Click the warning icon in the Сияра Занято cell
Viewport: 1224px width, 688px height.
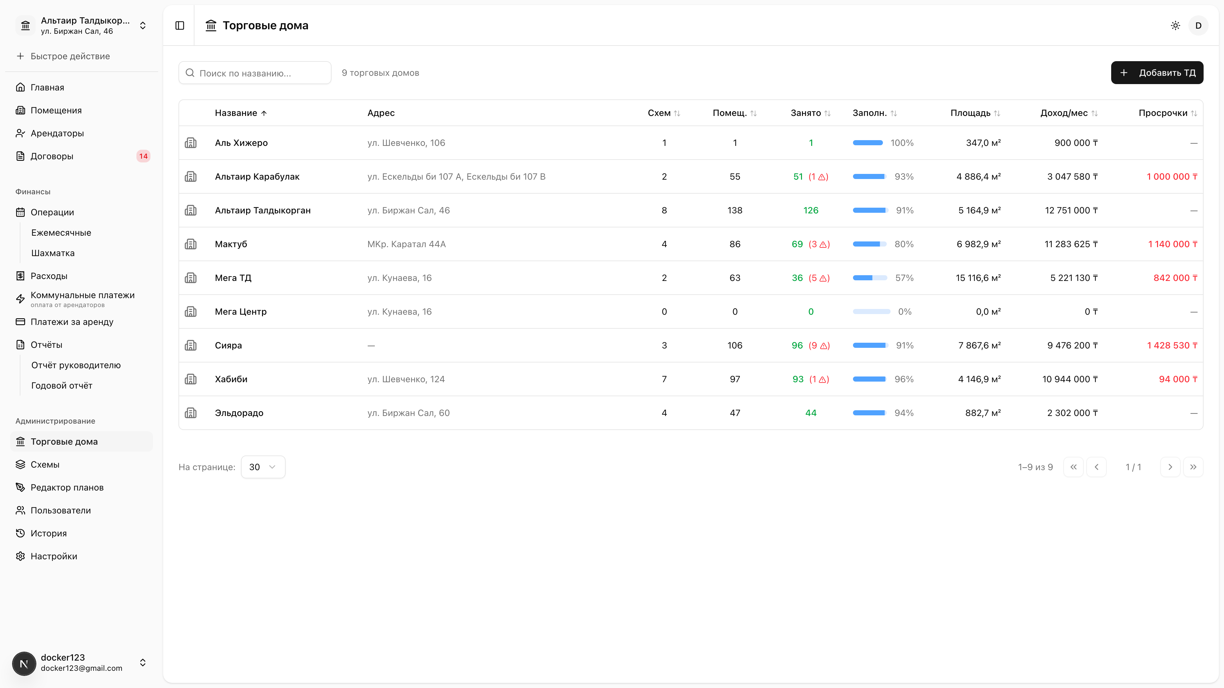point(823,346)
